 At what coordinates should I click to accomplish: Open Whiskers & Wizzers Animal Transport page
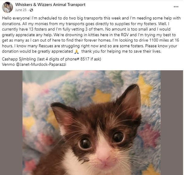coord(50,5)
